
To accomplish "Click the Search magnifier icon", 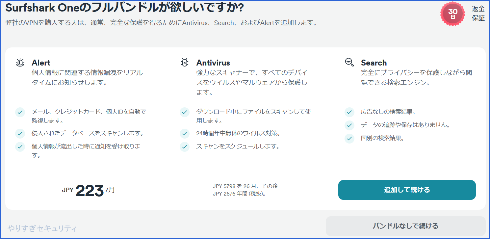I will (349, 62).
